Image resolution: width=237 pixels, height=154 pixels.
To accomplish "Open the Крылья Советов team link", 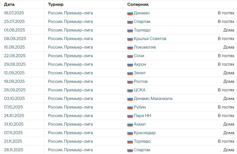I will tap(150, 39).
